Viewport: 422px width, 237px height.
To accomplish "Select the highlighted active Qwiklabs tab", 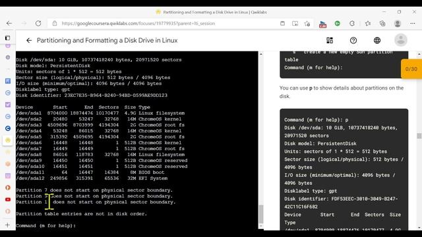I will [8, 140].
